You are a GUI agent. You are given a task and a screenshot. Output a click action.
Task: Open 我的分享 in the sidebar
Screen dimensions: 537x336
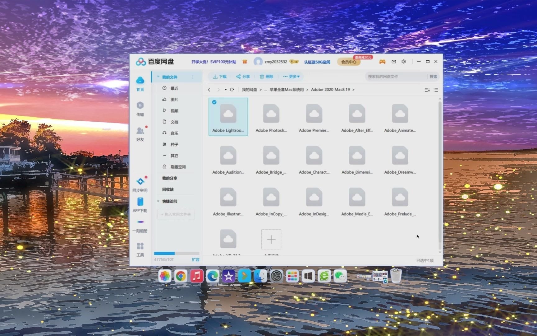(x=170, y=178)
